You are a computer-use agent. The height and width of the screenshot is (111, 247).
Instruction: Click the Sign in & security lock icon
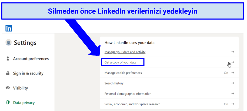pyautogui.click(x=8, y=73)
